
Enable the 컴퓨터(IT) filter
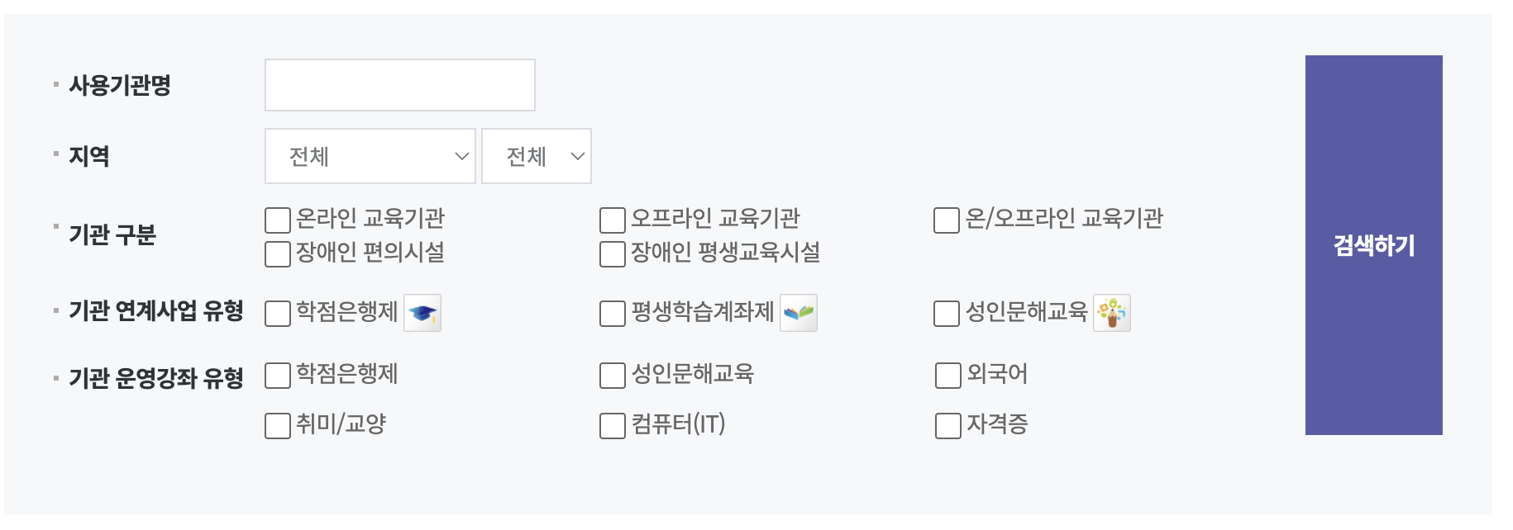pyautogui.click(x=610, y=425)
